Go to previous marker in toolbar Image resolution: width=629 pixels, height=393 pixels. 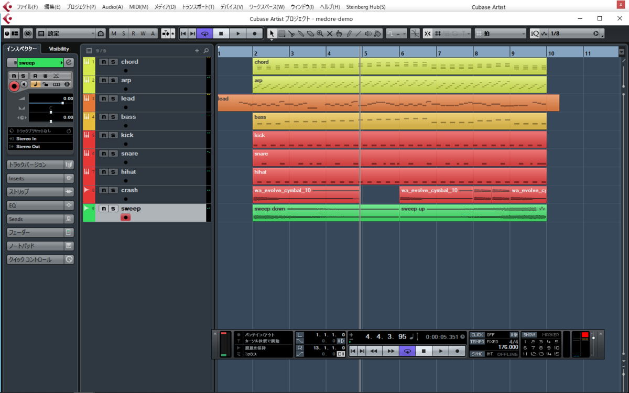click(x=183, y=34)
